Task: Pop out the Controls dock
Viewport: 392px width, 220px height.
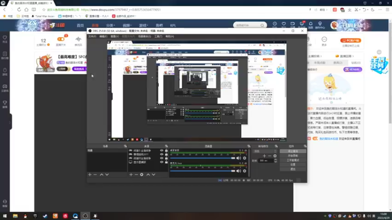Action: [305, 146]
